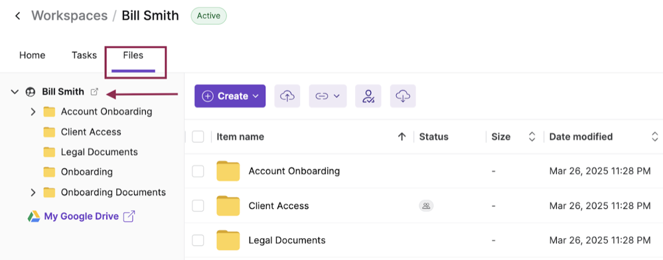Expand the Account Onboarding tree folder

pyautogui.click(x=33, y=112)
